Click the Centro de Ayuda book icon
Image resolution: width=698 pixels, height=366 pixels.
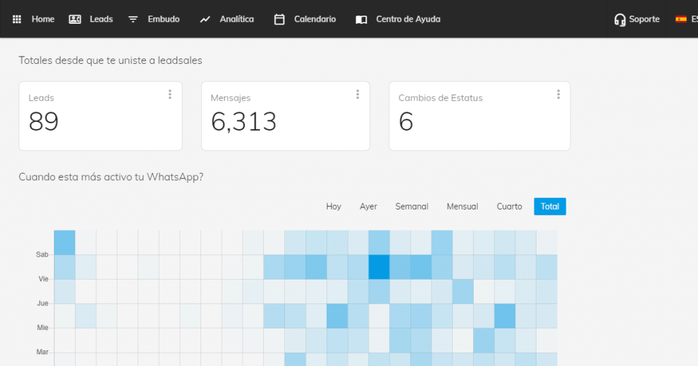tap(361, 20)
